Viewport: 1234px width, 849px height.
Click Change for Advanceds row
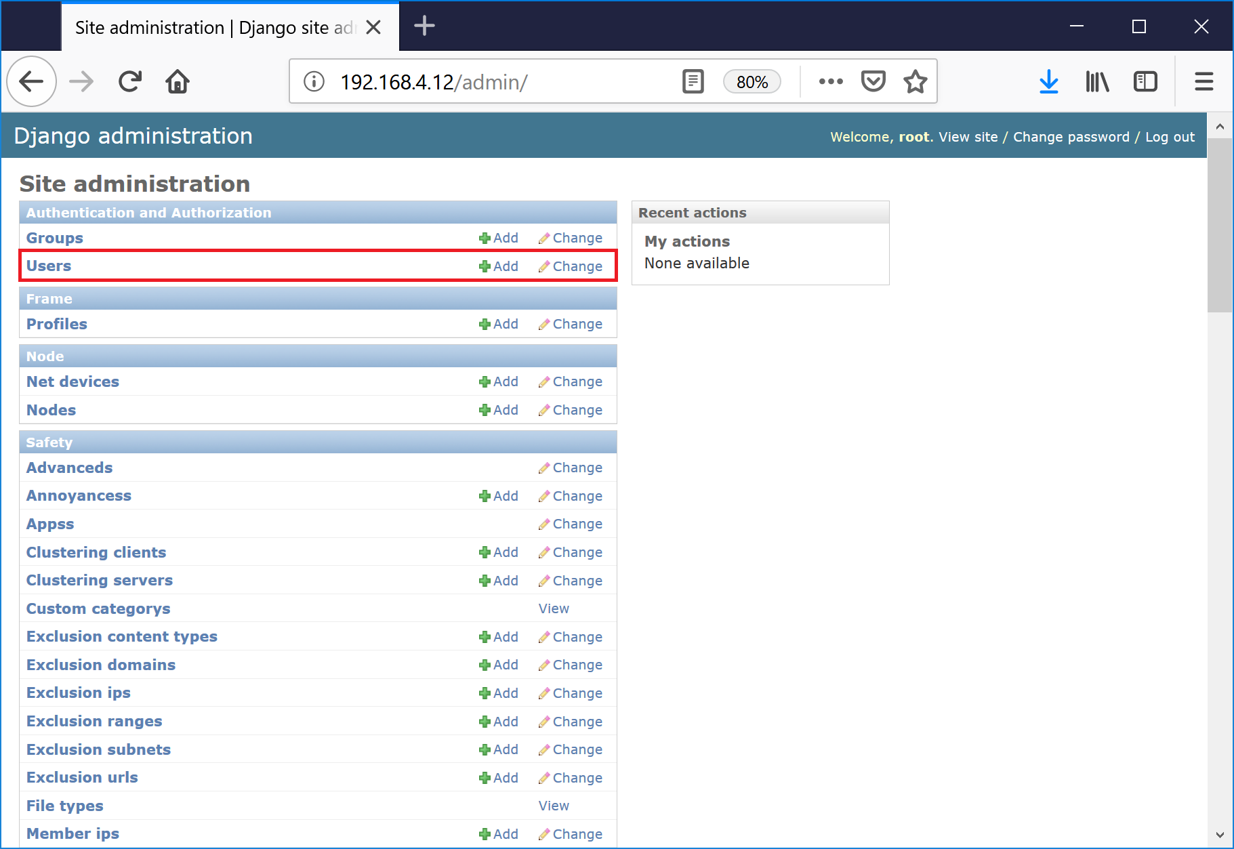pyautogui.click(x=571, y=468)
